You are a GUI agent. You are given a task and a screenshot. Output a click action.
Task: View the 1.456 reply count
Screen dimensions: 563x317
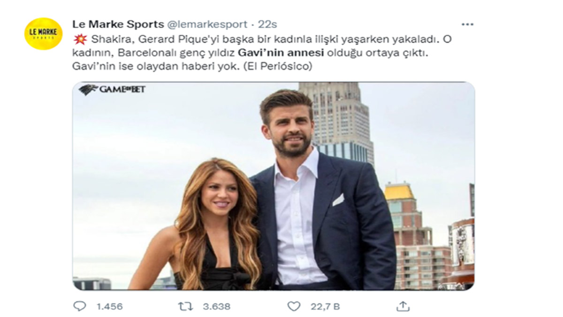click(x=109, y=307)
